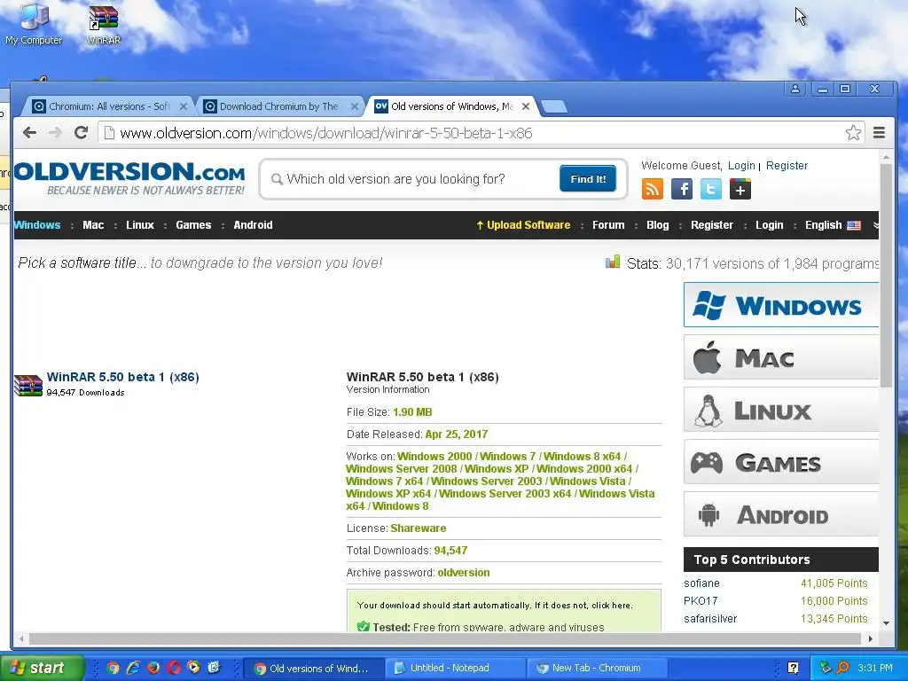This screenshot has height=681, width=908.
Task: Open the WinRAR desktop shortcut
Action: click(103, 24)
